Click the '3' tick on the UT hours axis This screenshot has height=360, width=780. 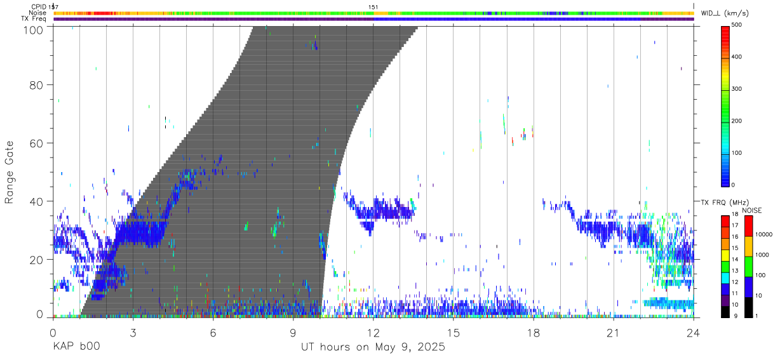pyautogui.click(x=133, y=333)
